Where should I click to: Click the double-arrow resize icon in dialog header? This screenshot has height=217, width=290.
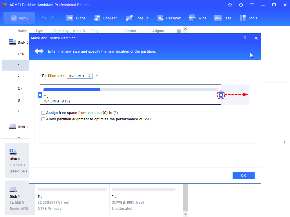39,51
